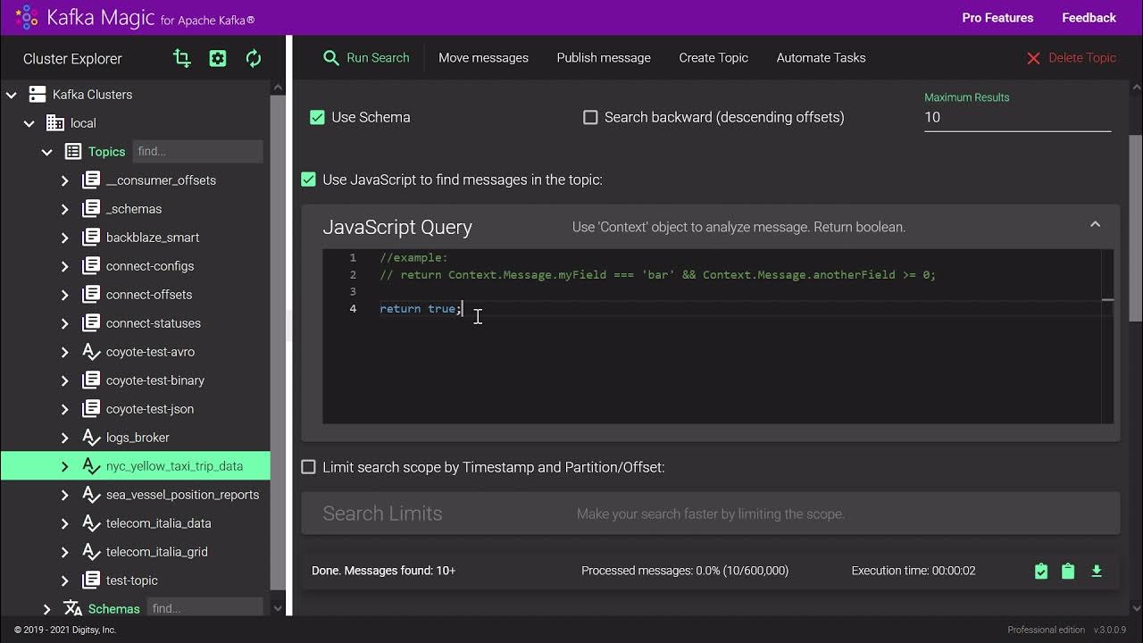This screenshot has width=1143, height=643.
Task: Click the Run Search magnifier icon
Action: click(x=331, y=58)
